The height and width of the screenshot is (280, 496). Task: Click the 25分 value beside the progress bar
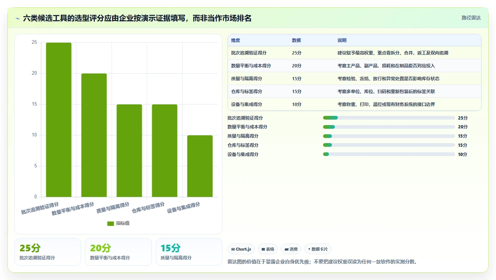coord(462,118)
